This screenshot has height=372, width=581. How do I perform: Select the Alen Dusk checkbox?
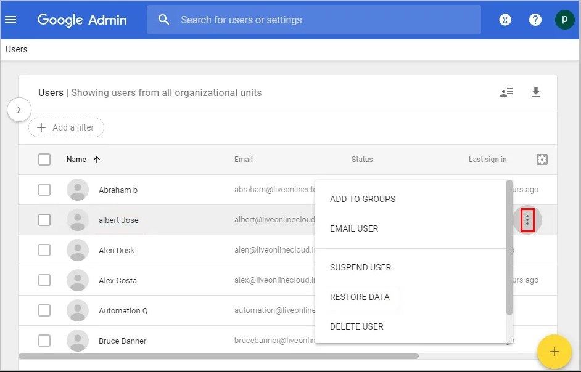(44, 250)
